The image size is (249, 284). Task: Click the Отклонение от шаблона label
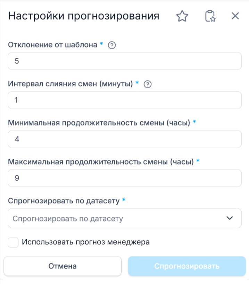click(52, 45)
